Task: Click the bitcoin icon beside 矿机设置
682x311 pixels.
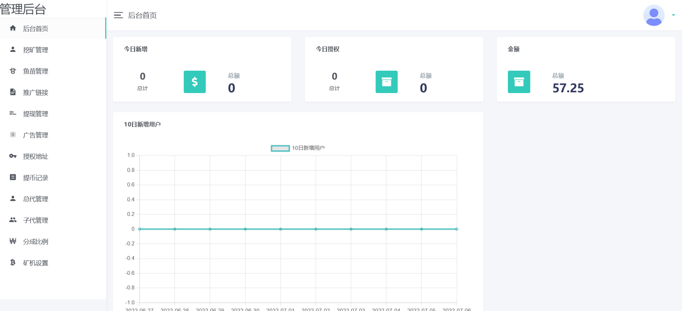Action: [13, 262]
